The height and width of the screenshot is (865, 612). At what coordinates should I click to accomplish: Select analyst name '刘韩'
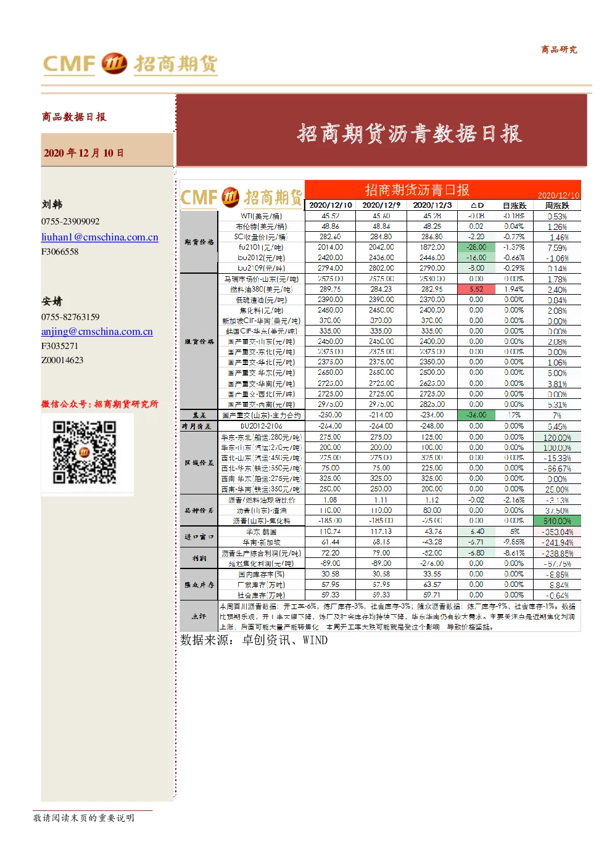coord(52,204)
